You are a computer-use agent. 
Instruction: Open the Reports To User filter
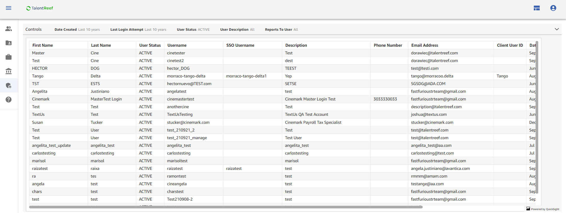[x=281, y=30]
